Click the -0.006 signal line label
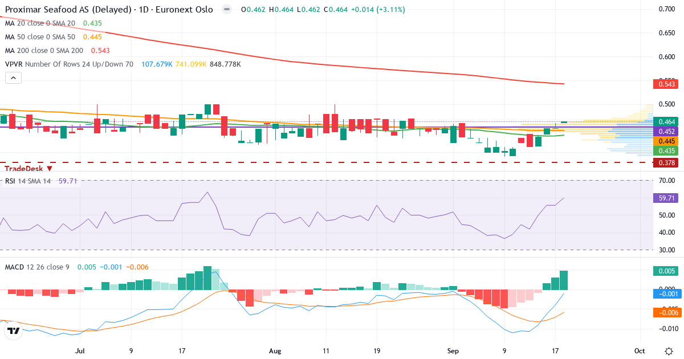The width and height of the screenshot is (684, 359). click(666, 312)
